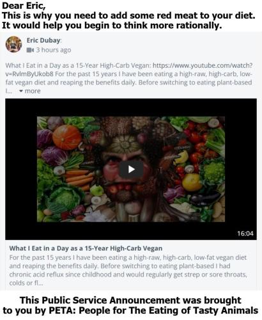This screenshot has width=262, height=320.
Task: Open the '3 hours ago' timestamp
Action: (x=54, y=50)
